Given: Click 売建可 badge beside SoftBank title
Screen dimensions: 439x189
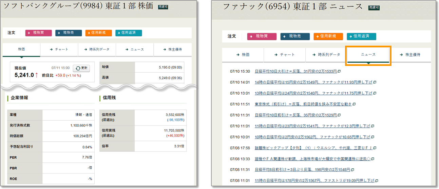Looking at the screenshot, I should coord(163,7).
